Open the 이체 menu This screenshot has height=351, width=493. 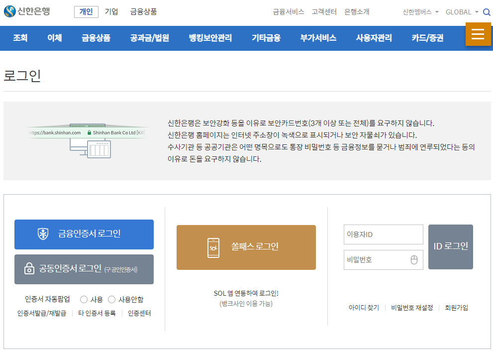point(54,38)
